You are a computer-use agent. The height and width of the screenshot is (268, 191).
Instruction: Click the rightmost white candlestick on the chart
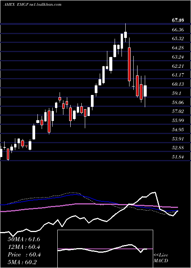[x=145, y=91]
